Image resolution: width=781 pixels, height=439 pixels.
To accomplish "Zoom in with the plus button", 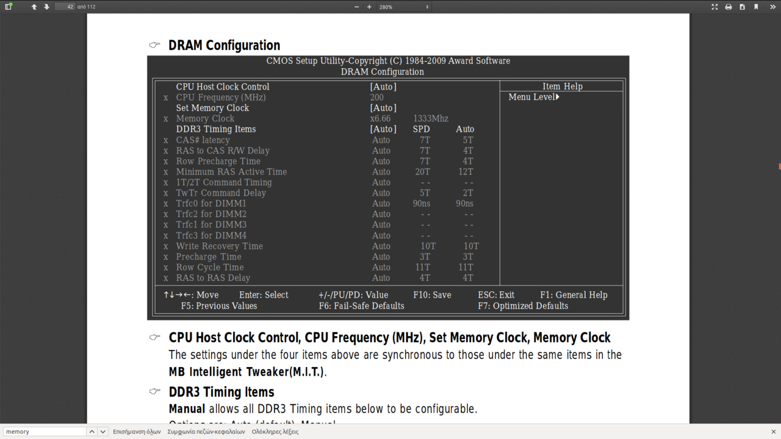I will point(369,7).
